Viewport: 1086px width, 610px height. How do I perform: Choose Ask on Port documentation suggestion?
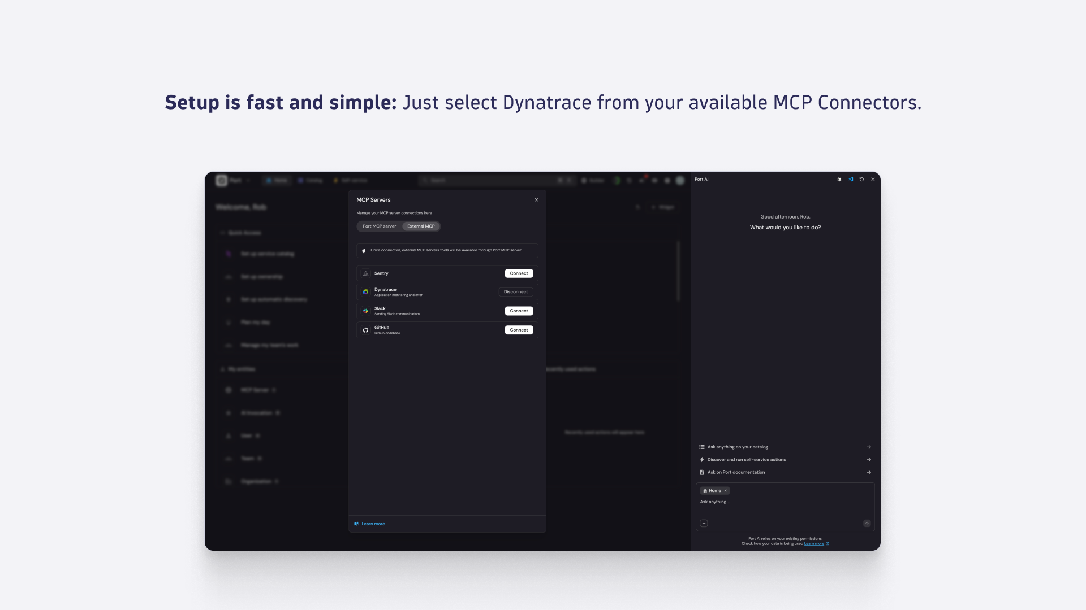(785, 472)
